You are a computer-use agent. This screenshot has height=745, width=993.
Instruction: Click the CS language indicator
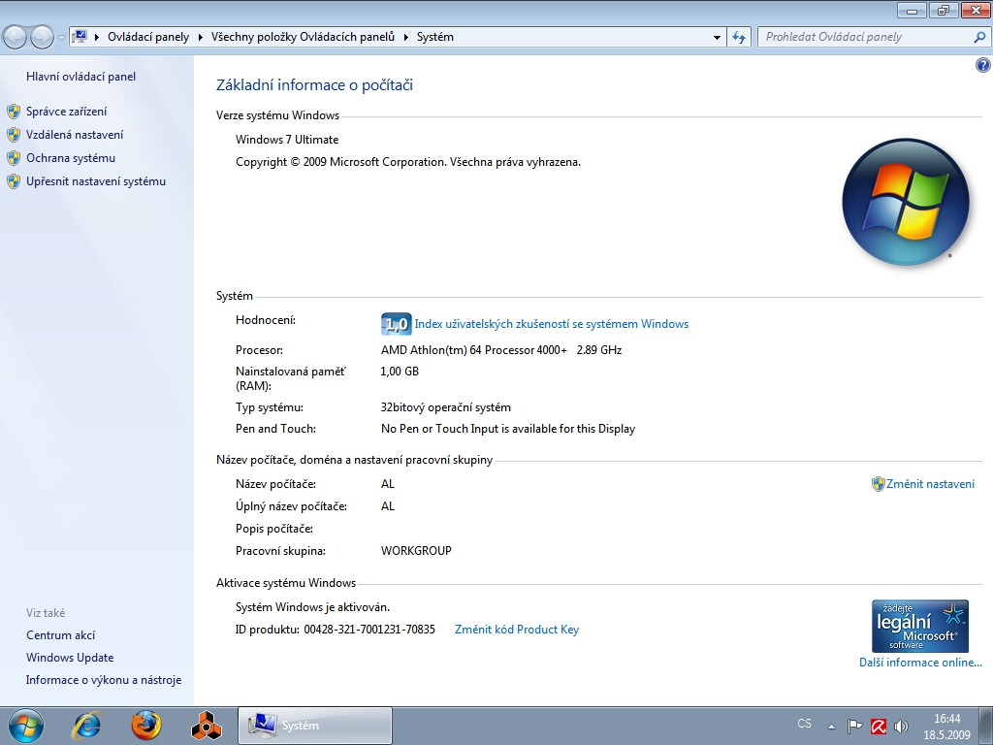tap(804, 724)
